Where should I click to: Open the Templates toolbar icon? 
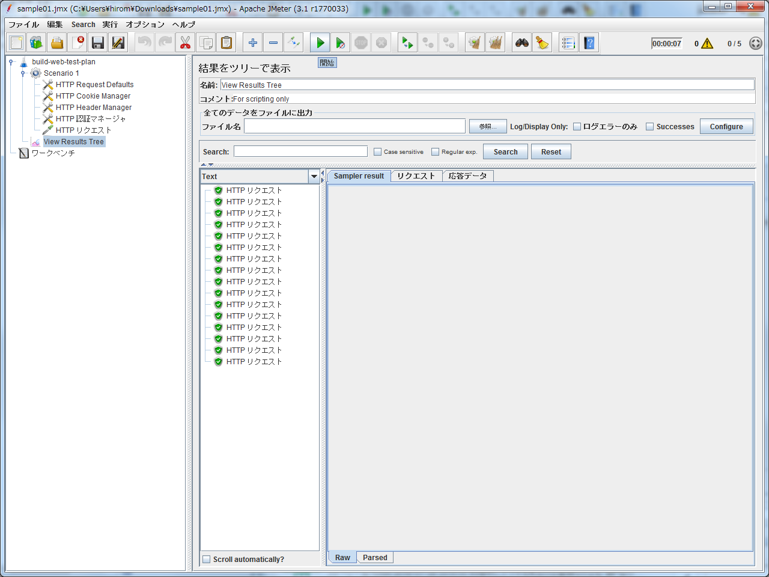pyautogui.click(x=37, y=43)
